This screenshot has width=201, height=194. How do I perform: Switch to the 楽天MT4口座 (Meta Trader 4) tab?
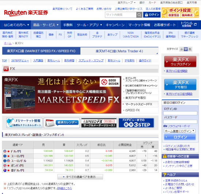click(x=120, y=51)
